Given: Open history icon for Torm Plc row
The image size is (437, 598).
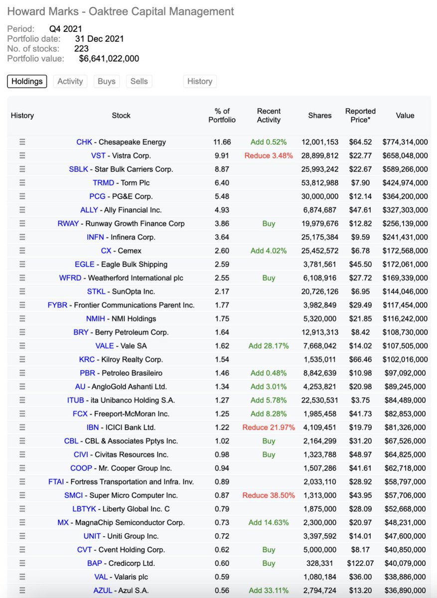Looking at the screenshot, I should [22, 183].
